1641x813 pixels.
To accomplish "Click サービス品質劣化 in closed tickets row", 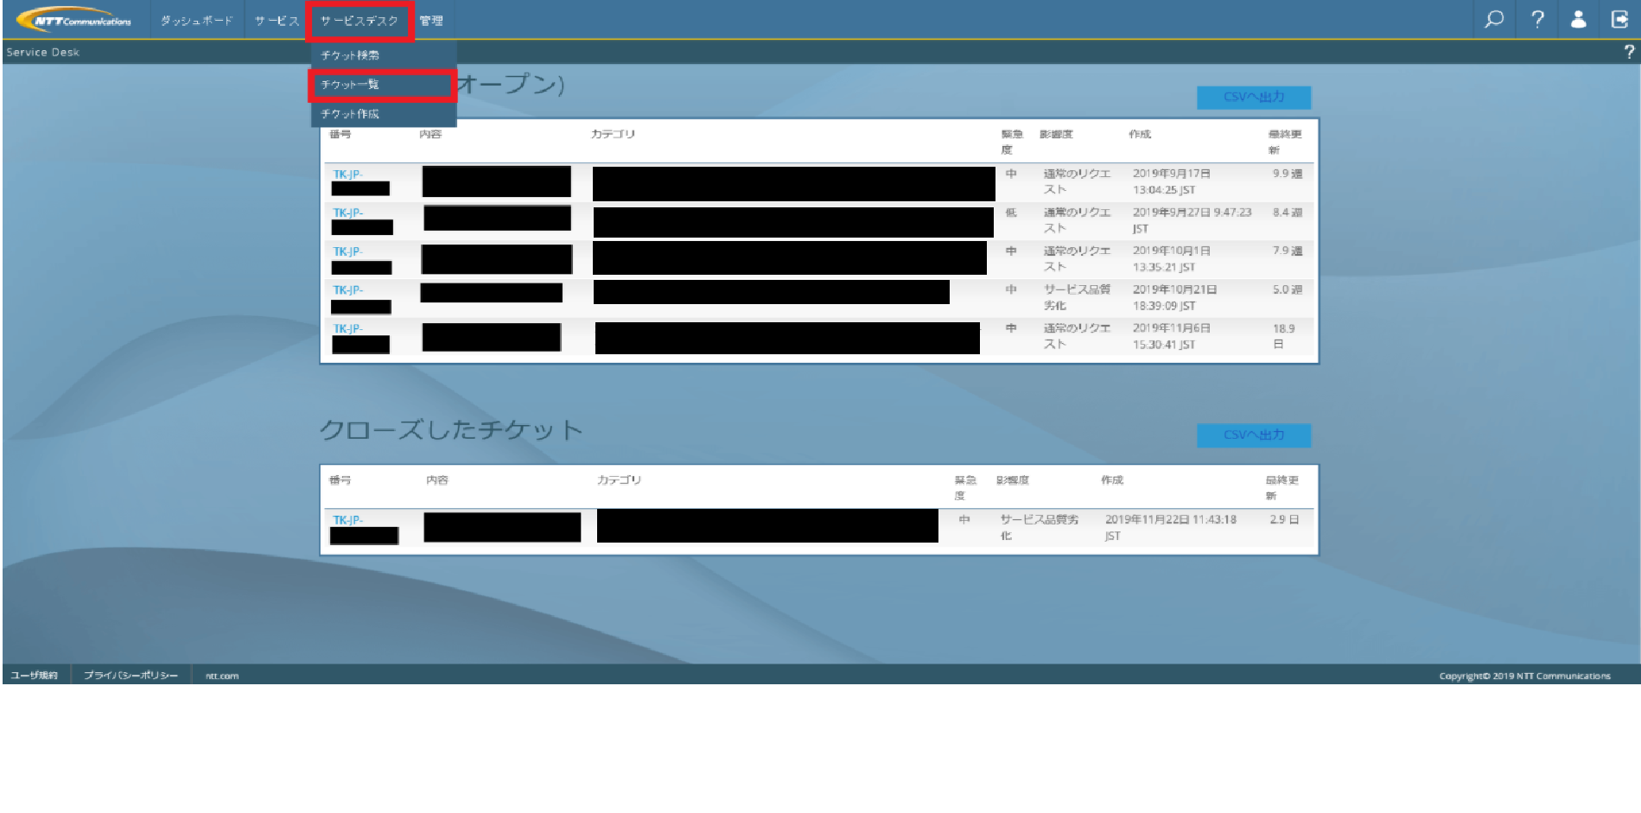I will [x=1040, y=528].
